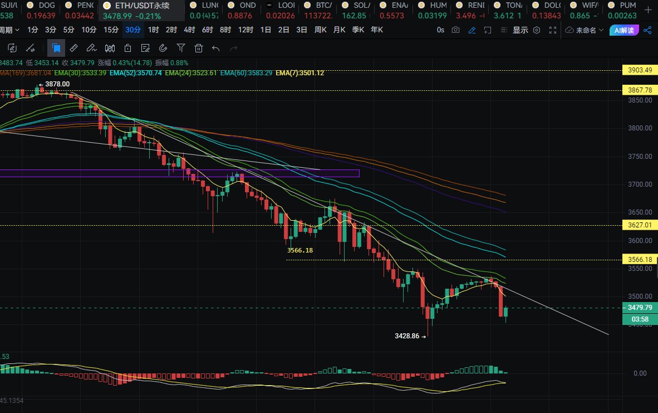Switch to the 2时 timeframe

pyautogui.click(x=171, y=30)
